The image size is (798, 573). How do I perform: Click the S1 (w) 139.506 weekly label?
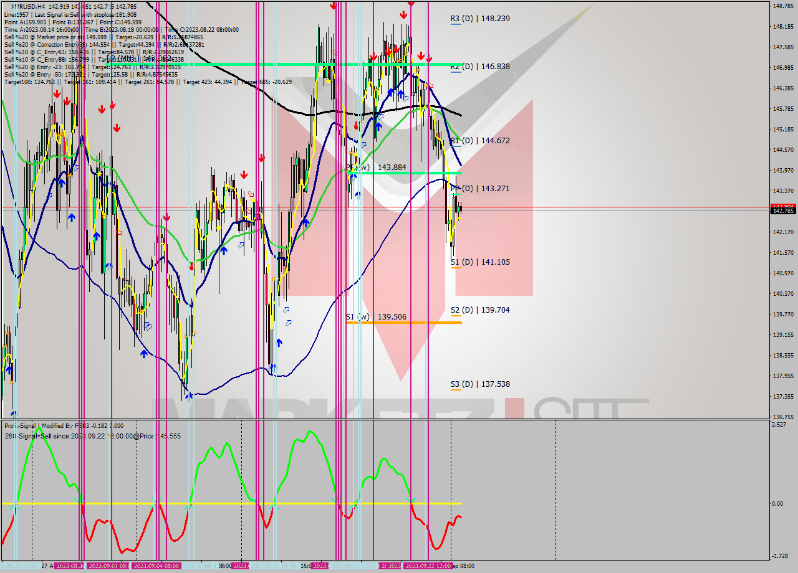click(x=377, y=317)
